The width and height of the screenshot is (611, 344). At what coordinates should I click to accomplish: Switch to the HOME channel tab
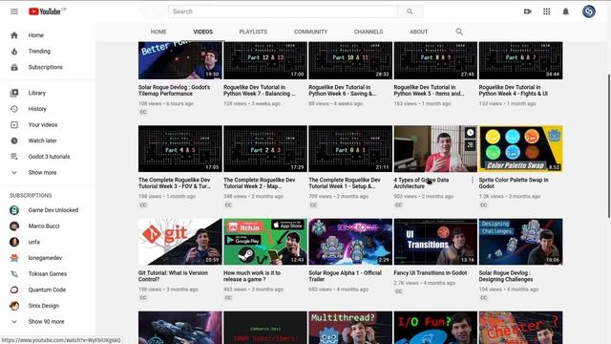[x=158, y=32]
